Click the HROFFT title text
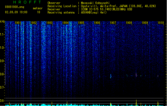 27,2
